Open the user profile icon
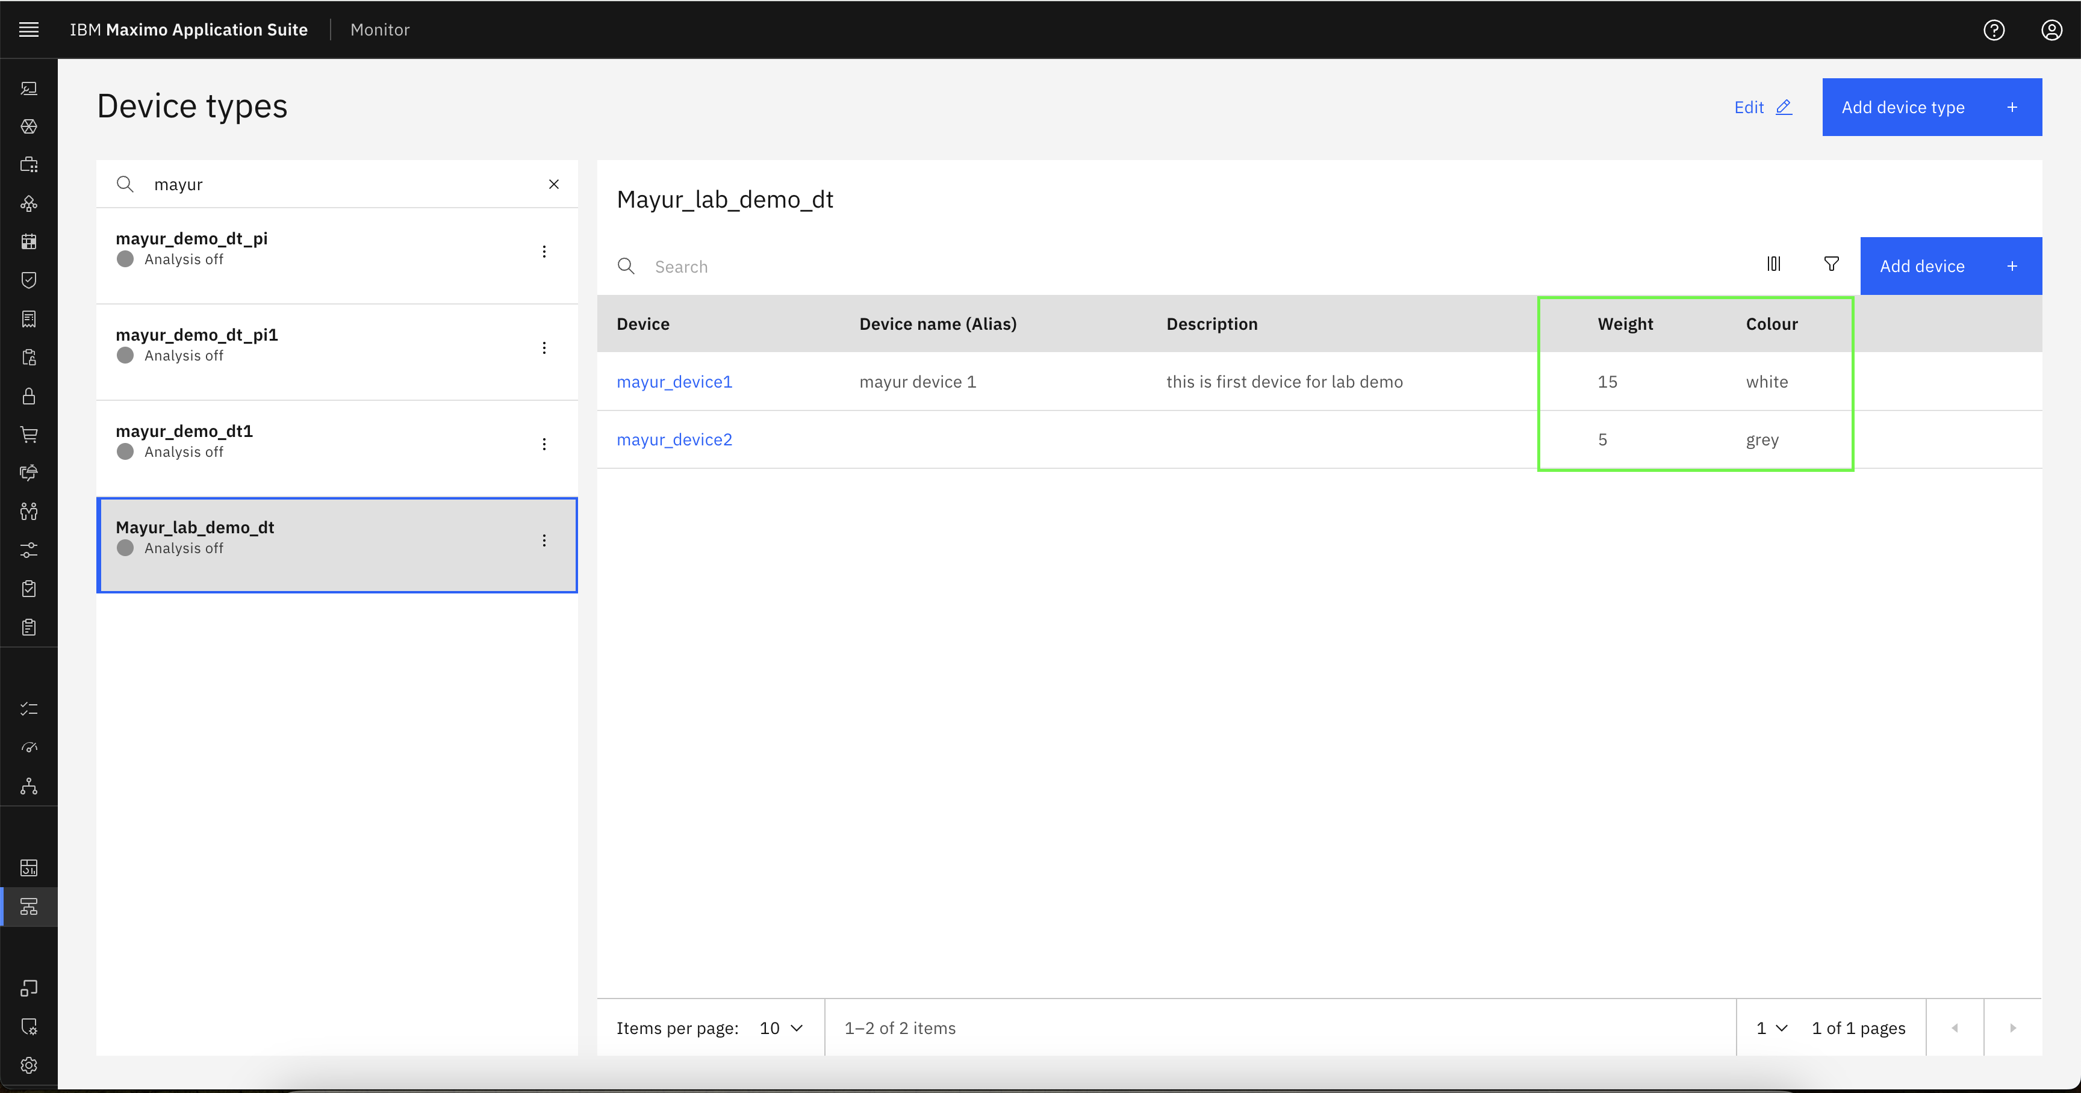The height and width of the screenshot is (1093, 2081). (x=2051, y=30)
